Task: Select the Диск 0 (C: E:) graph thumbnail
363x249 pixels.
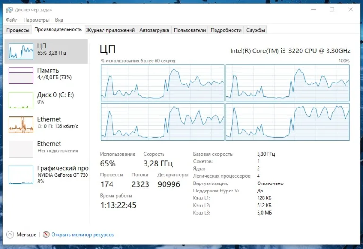Action: tap(21, 100)
